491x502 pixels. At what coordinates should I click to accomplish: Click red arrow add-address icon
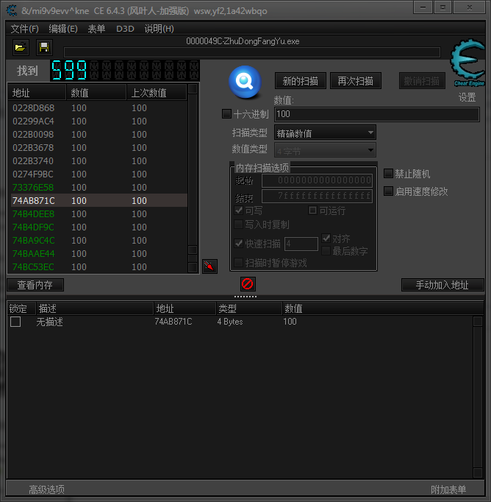click(209, 266)
